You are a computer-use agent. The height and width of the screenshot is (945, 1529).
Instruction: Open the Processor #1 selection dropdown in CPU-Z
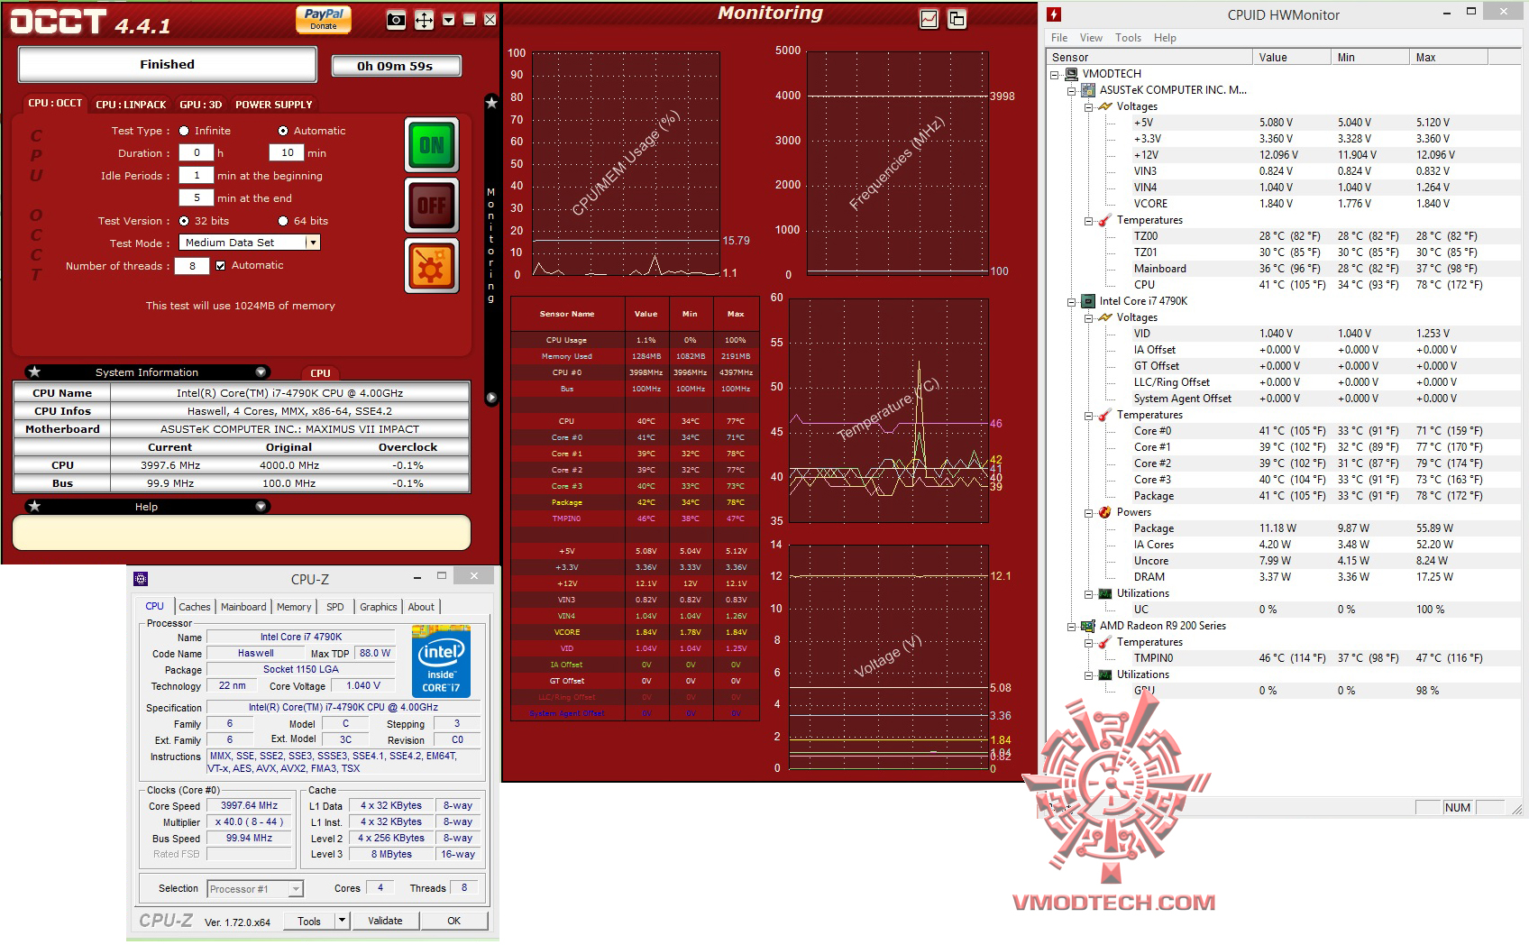295,889
